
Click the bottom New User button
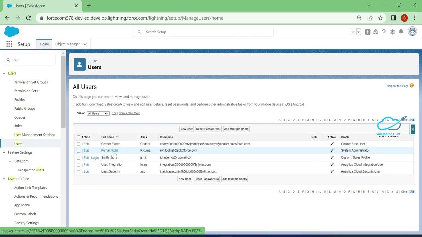click(185, 179)
